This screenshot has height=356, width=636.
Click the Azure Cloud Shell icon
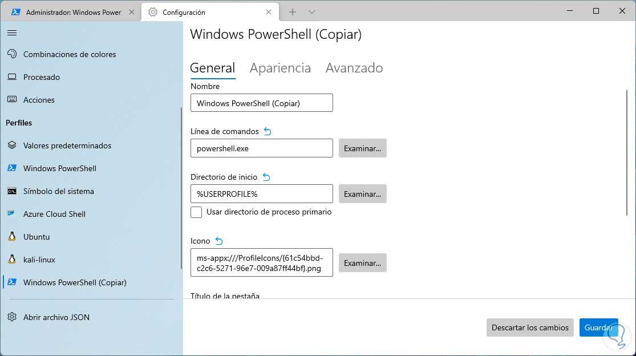(11, 213)
